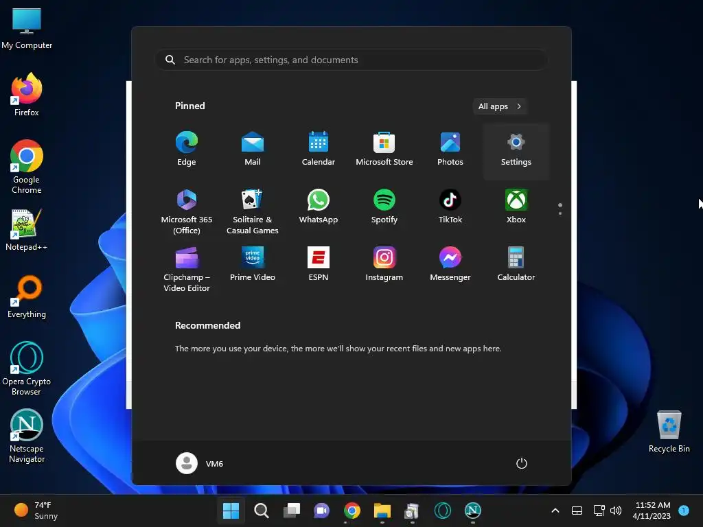Select Google Chrome desktop shortcut
This screenshot has height=527, width=703.
point(27,167)
